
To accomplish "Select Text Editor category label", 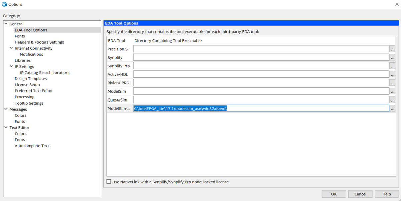I will click(19, 127).
